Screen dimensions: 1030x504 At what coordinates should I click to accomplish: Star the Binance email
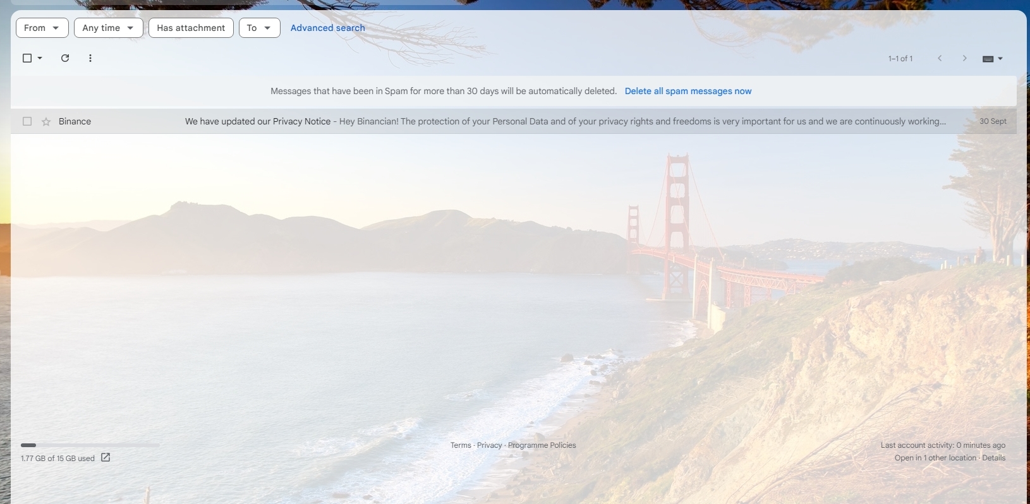pos(46,121)
